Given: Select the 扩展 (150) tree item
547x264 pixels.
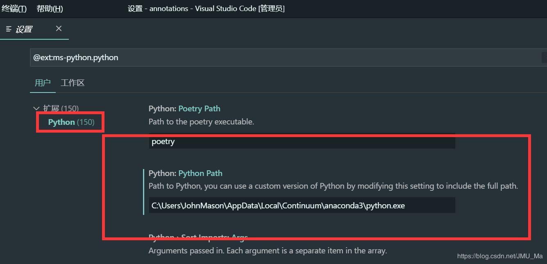Looking at the screenshot, I should point(61,108).
